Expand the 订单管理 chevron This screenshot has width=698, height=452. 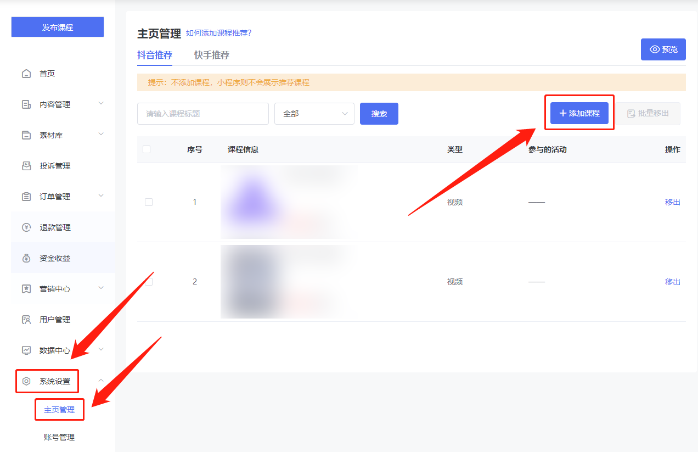click(x=101, y=196)
